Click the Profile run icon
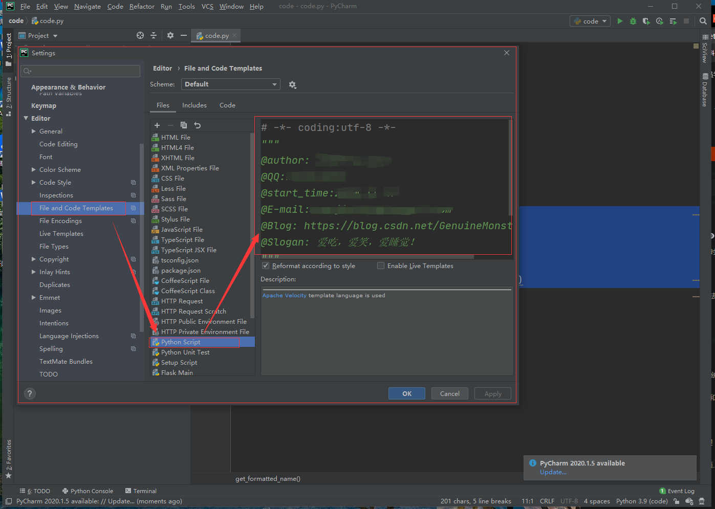This screenshot has width=715, height=509. (660, 21)
